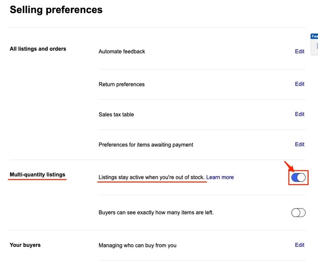Click 'Managing who can buy from you' text

(x=137, y=246)
